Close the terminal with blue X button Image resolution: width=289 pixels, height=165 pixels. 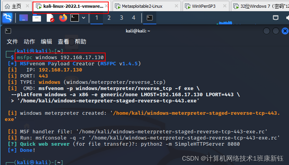tap(285, 31)
